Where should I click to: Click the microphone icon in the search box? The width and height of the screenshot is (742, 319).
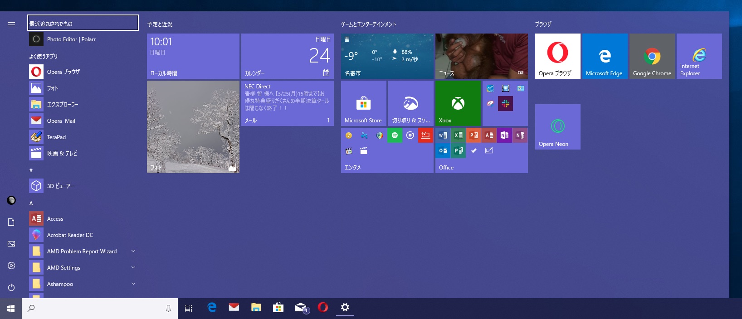pos(168,309)
